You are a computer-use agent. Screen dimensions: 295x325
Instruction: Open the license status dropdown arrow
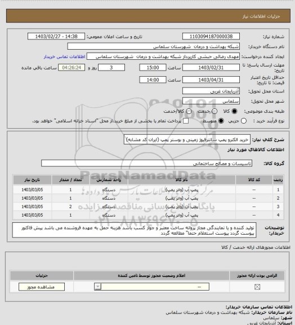point(97,287)
